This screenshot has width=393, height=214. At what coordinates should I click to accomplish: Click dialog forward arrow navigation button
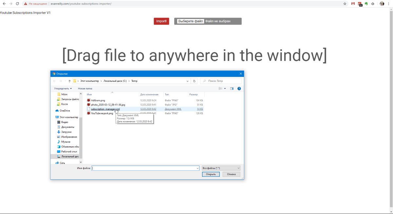click(61, 81)
